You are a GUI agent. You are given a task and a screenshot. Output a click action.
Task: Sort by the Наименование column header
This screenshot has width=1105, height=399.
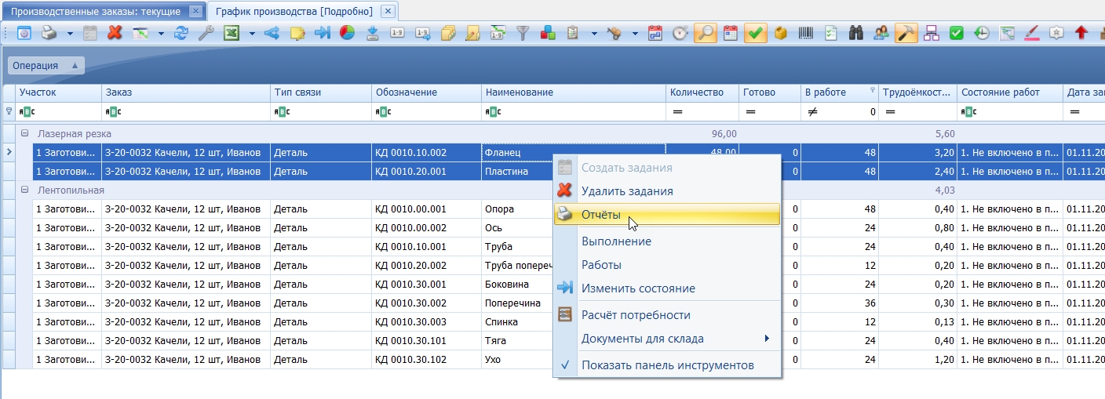point(574,92)
